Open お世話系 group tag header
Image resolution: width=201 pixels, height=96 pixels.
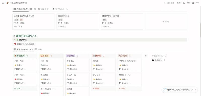pos(19,56)
